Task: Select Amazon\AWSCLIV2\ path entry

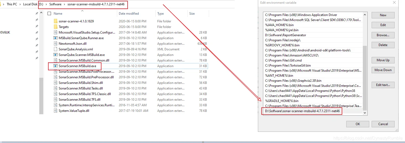Action: click(x=313, y=55)
